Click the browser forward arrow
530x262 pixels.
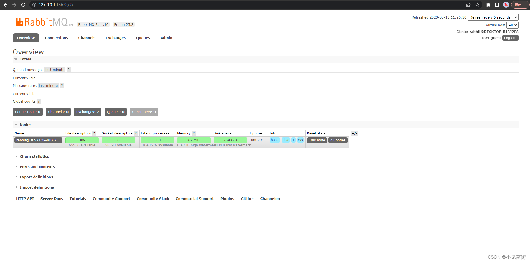click(x=14, y=5)
